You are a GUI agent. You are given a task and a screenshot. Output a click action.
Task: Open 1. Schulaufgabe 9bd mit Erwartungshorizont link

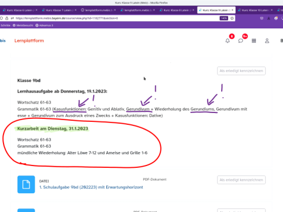click(91, 187)
